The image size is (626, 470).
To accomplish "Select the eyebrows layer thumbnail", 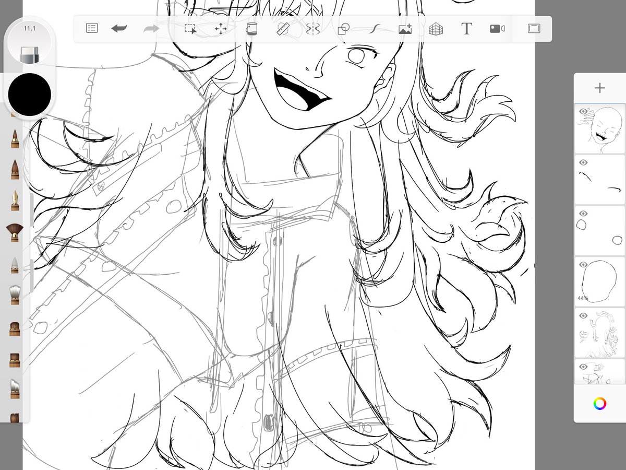I will 600,179.
